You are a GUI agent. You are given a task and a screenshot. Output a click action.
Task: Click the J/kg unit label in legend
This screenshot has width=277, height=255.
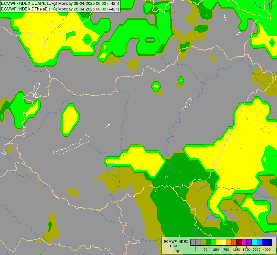click(x=176, y=251)
